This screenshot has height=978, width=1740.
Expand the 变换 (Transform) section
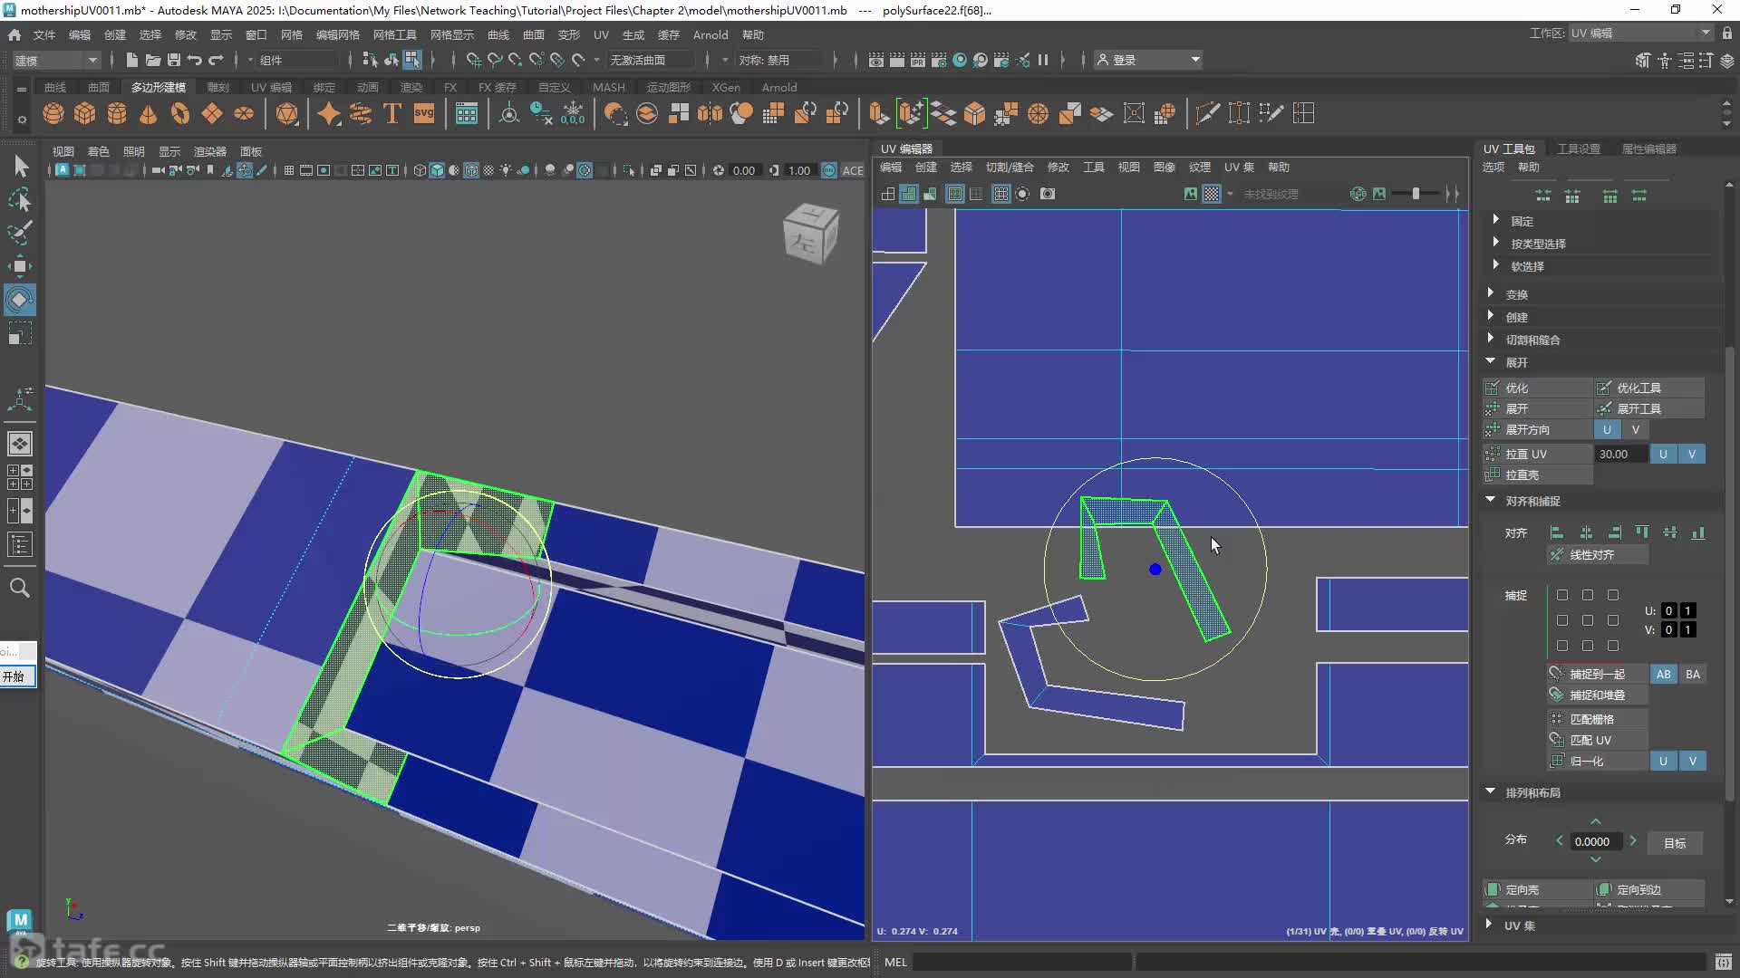pos(1491,293)
